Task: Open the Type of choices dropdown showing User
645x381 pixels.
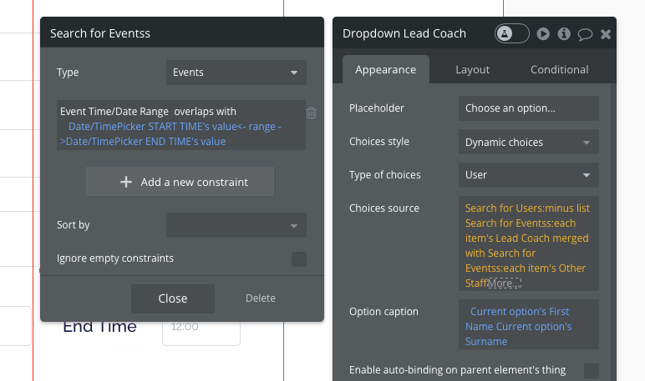Action: pos(529,175)
